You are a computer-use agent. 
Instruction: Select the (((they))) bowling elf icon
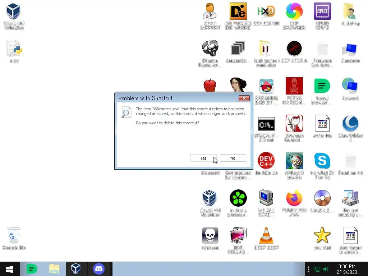pos(294,166)
